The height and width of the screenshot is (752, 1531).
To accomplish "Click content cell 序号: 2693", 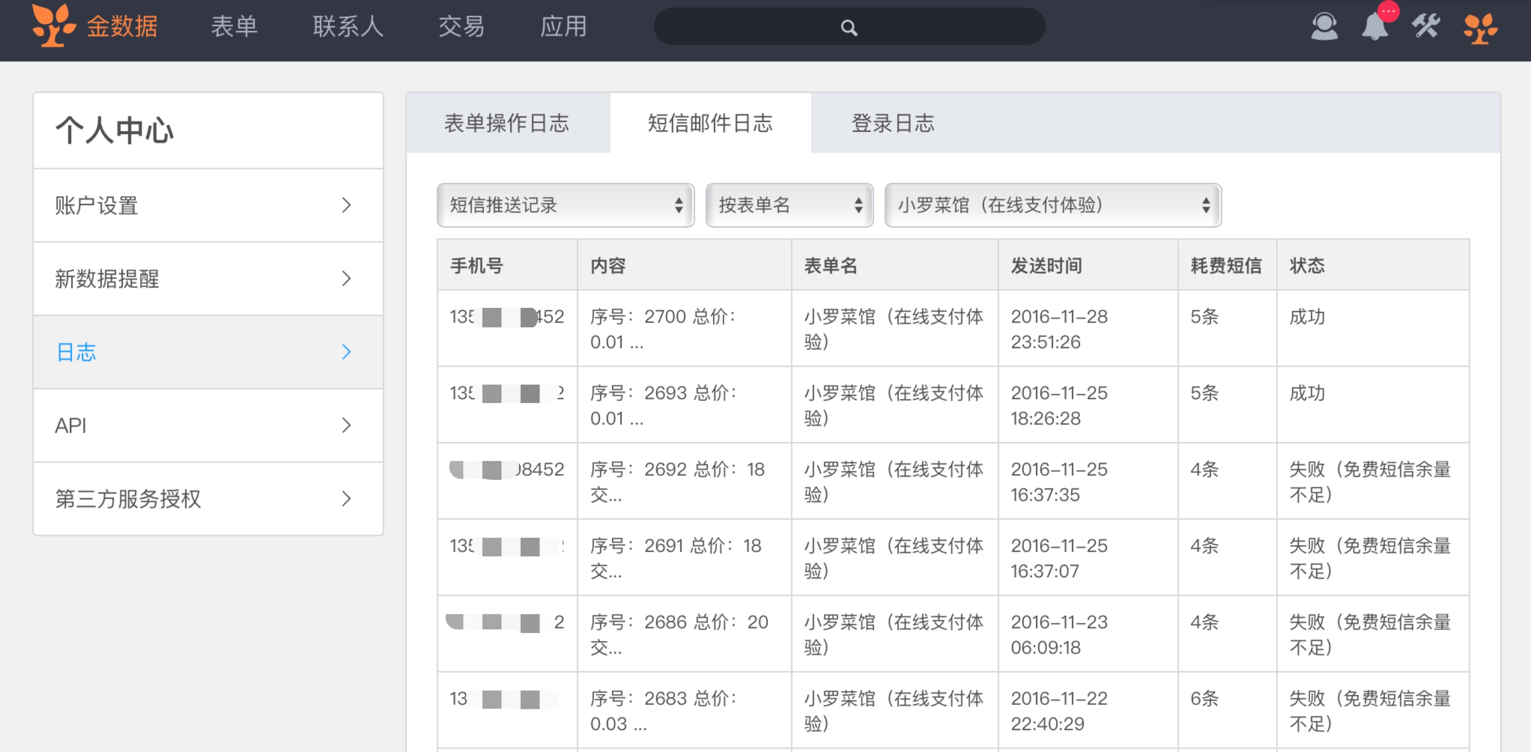I will pyautogui.click(x=684, y=405).
